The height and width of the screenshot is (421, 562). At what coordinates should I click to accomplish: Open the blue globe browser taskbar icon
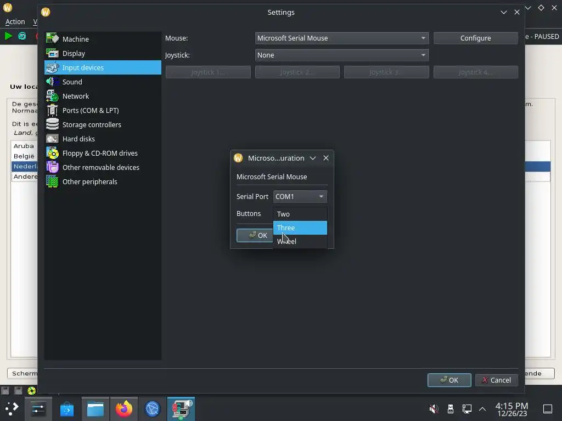(x=153, y=409)
